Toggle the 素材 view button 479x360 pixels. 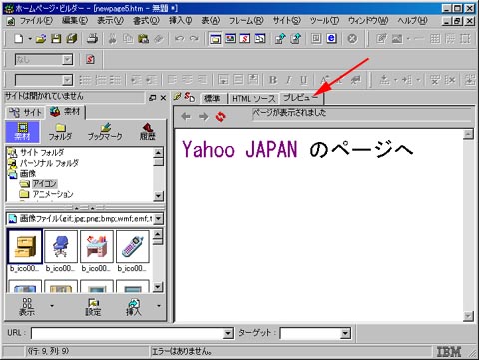22,132
